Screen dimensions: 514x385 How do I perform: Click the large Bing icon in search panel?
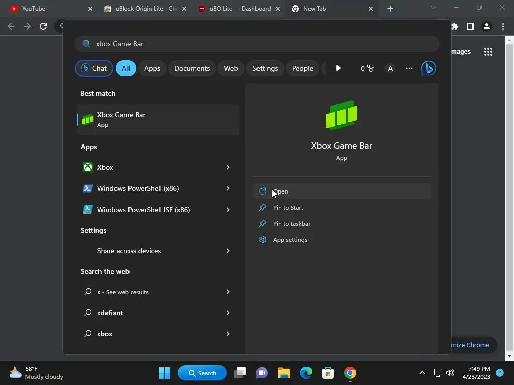[428, 68]
